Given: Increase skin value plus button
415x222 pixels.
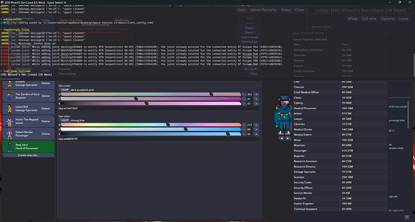Looking at the screenshot, I should pos(256,103).
